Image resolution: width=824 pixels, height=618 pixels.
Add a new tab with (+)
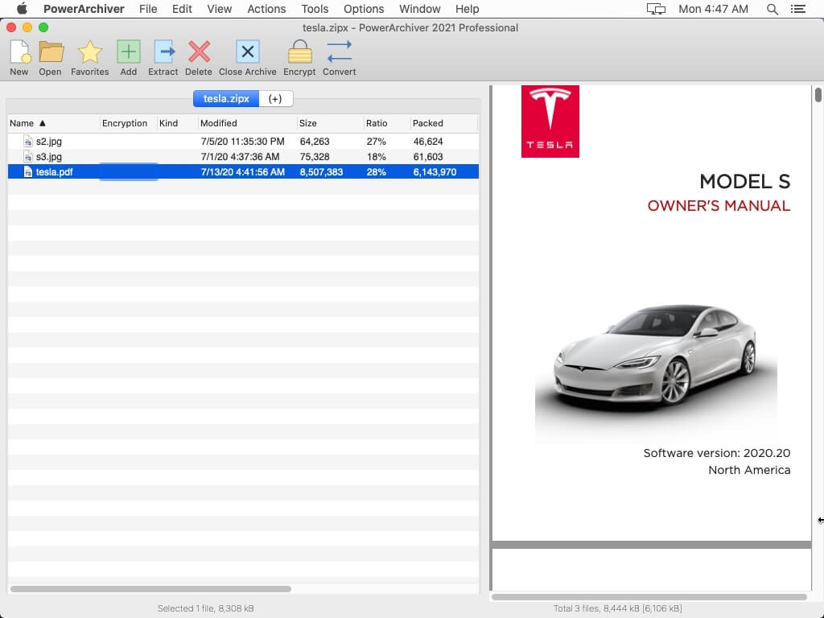coord(275,99)
